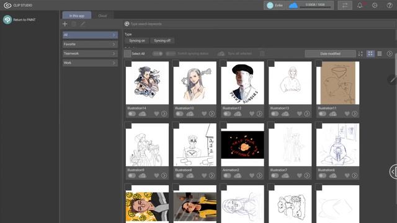Toggle syncing switch for Illustration14
This screenshot has height=223, width=397.
coord(132,114)
